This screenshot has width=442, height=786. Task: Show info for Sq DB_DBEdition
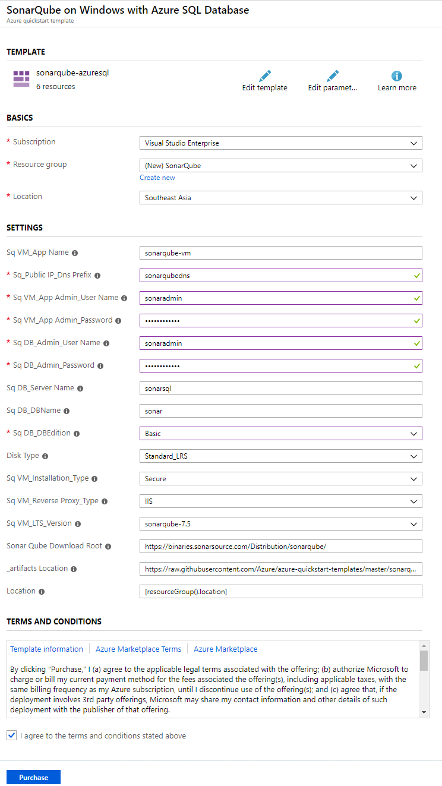coord(77,434)
